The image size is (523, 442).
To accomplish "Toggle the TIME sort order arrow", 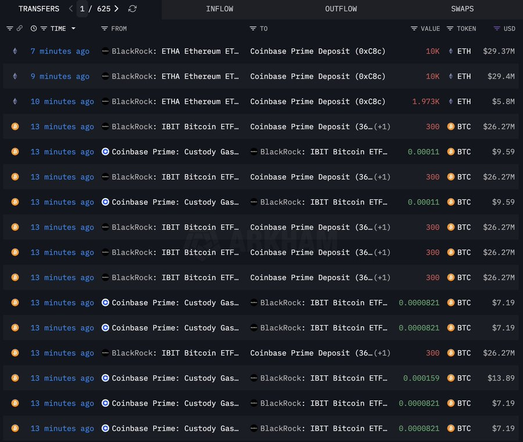I will (73, 28).
